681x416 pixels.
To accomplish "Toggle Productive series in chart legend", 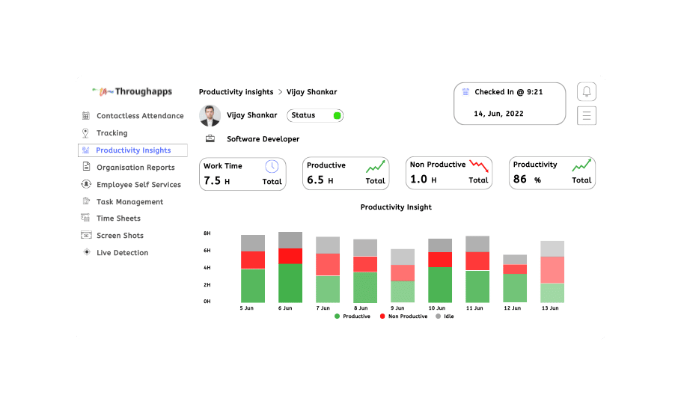I will point(352,316).
